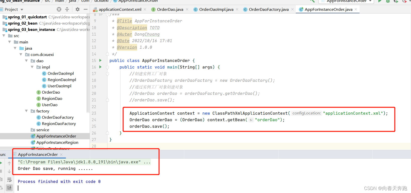Select spring_01_quickstart module
Image resolution: width=411 pixels, height=193 pixels.
[27, 17]
